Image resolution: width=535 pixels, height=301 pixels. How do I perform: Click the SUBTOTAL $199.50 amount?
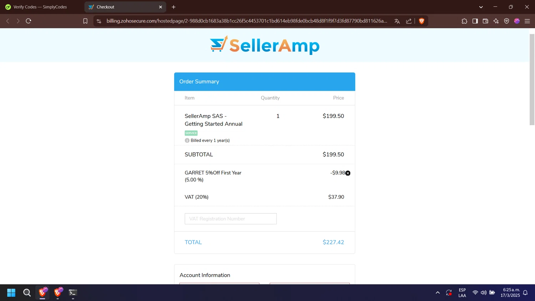coord(333,154)
